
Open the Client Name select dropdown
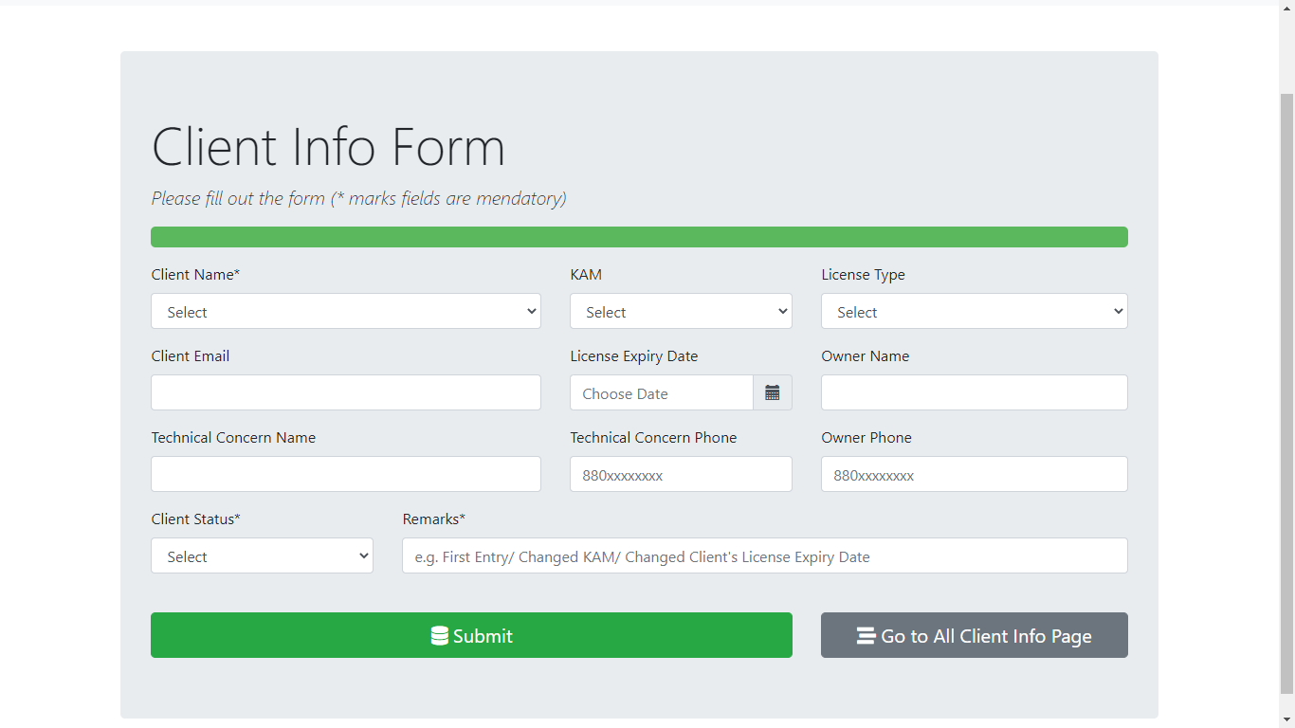point(346,311)
